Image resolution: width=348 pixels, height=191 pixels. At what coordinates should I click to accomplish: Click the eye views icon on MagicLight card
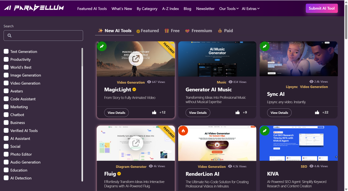click(x=149, y=82)
